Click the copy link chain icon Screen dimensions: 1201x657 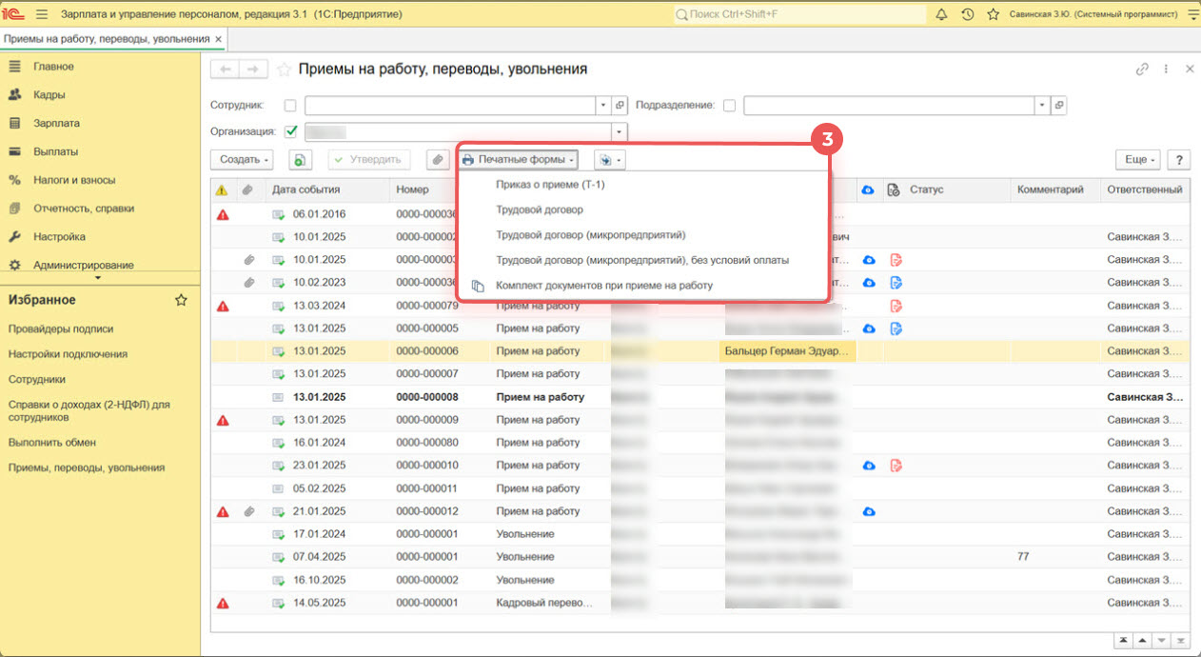point(1142,70)
